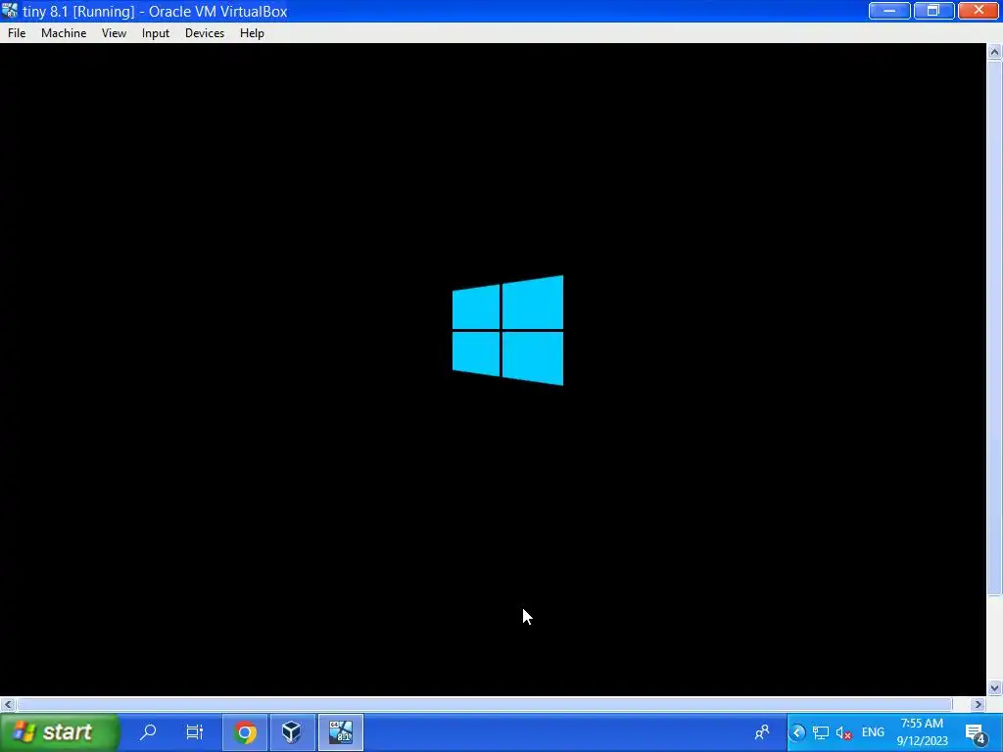Screen dimensions: 1003x752
Task: Open the View menu
Action: coord(114,33)
